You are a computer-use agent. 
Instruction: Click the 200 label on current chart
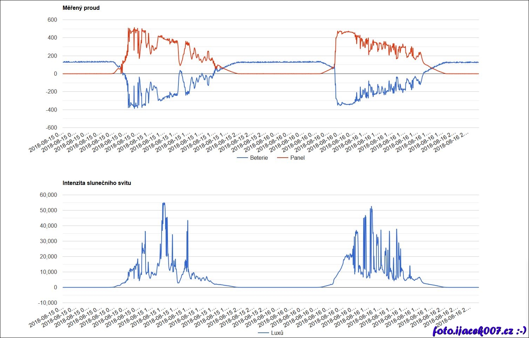52,56
